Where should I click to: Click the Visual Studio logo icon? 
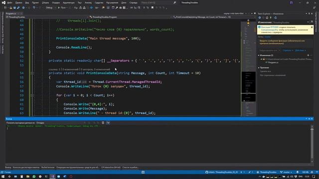pos(3,2)
